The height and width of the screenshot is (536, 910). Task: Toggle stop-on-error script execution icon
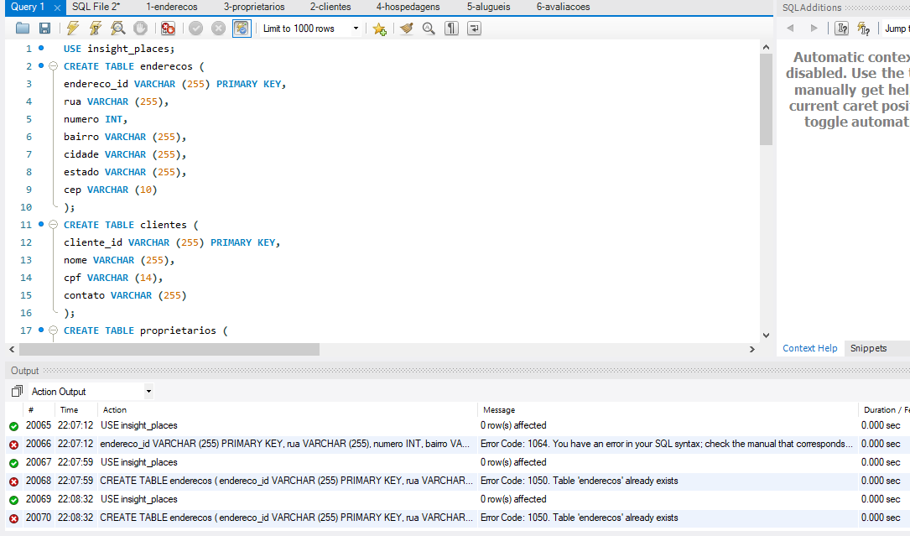tap(169, 29)
